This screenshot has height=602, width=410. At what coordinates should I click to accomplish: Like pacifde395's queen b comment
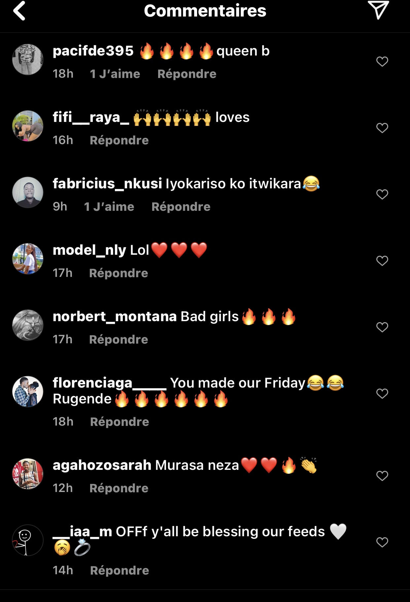click(382, 61)
